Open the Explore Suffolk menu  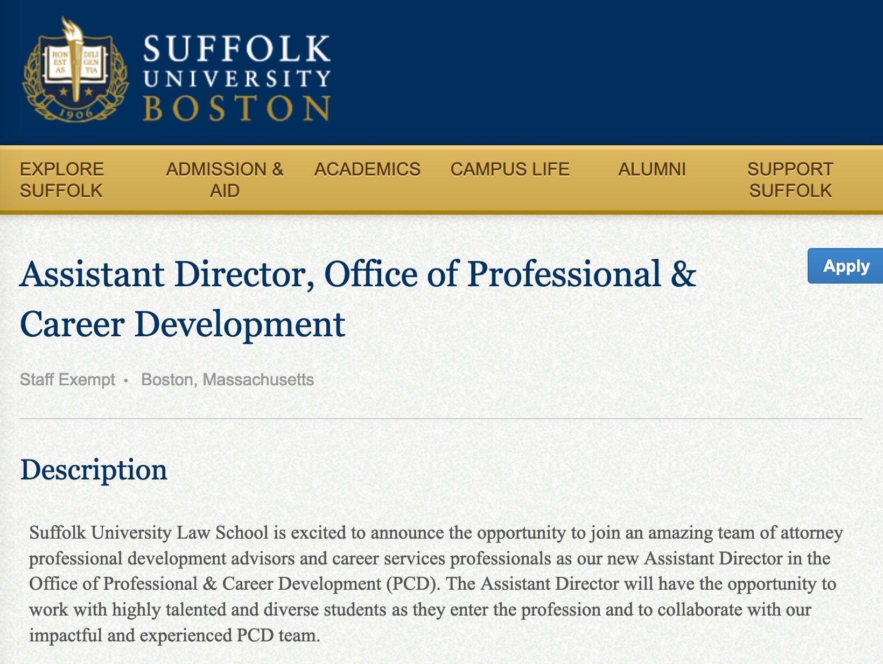(61, 180)
